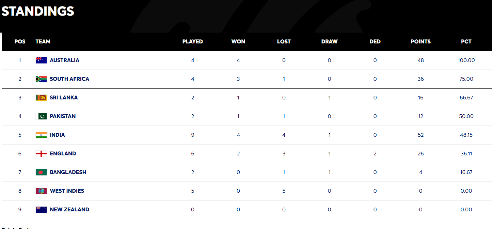The image size is (492, 229).
Task: Click India's 52 points value
Action: [x=420, y=135]
